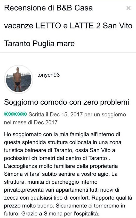Close the review popup with the X
The width and height of the screenshot is (136, 218).
point(129,8)
